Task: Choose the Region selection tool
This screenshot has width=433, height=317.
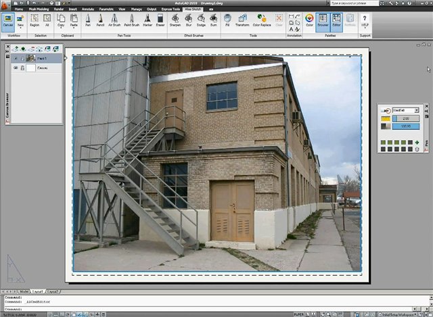Action: click(x=35, y=20)
